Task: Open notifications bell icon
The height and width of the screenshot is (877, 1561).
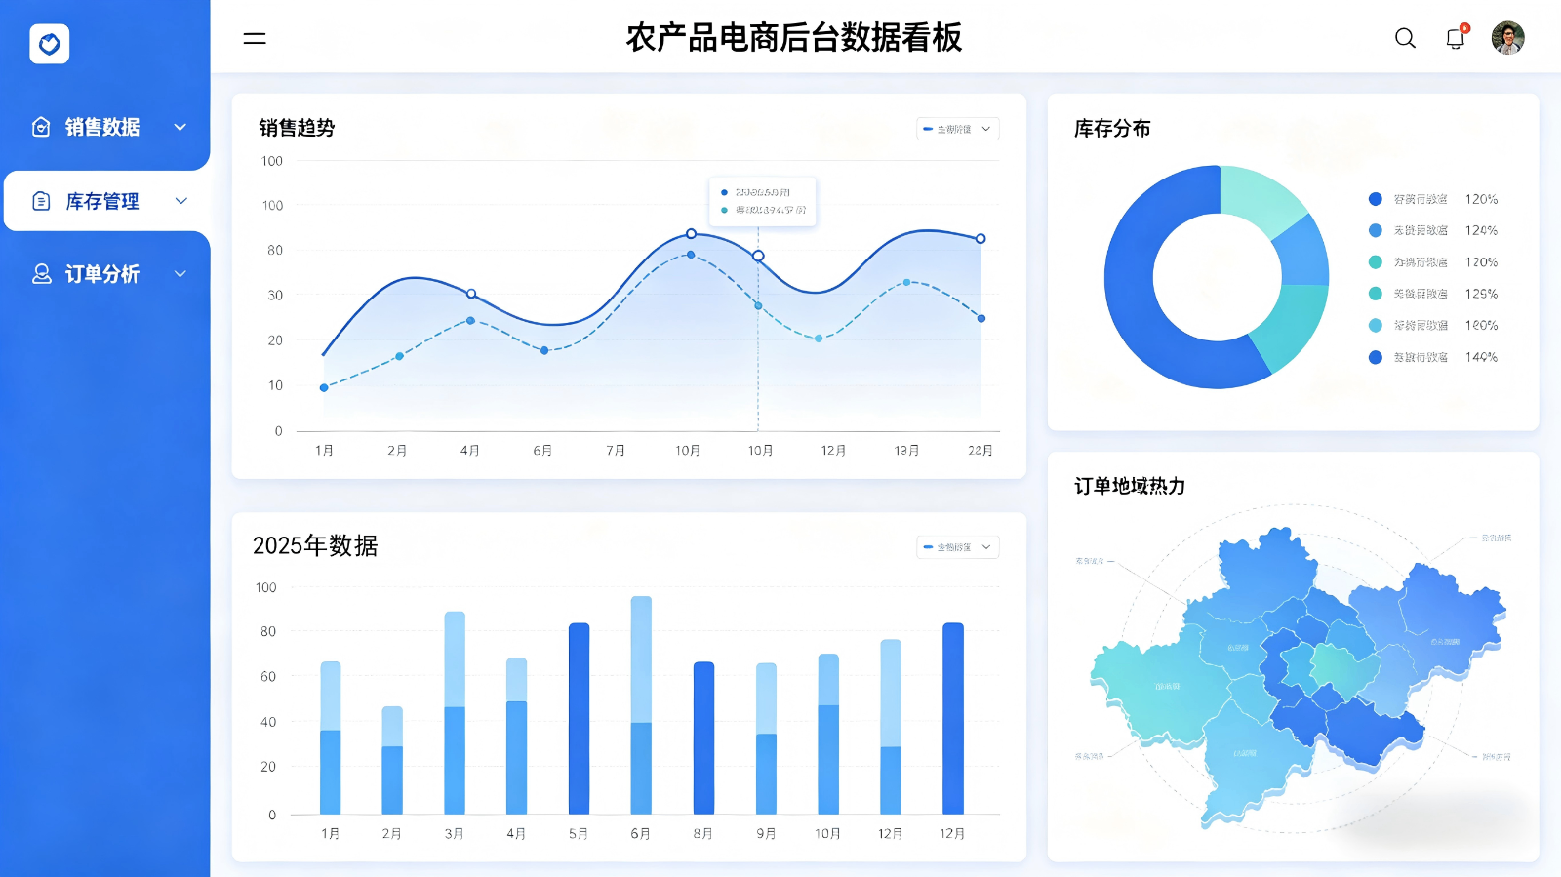Action: [x=1455, y=38]
